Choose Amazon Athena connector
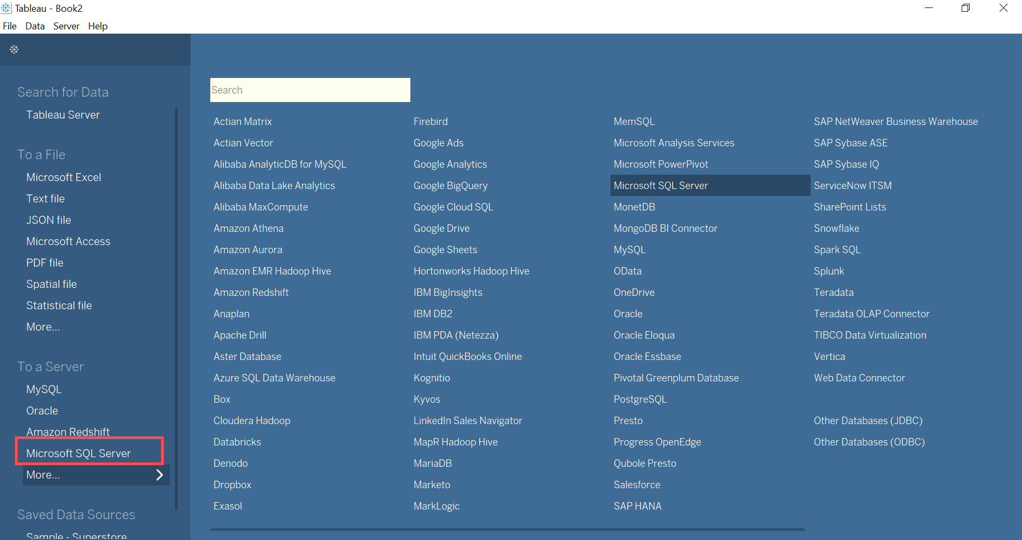Screen dimensions: 1022x540 pos(249,228)
